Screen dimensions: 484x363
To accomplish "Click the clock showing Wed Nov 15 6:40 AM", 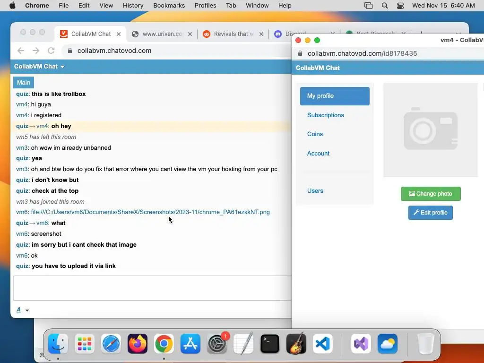I will (443, 6).
